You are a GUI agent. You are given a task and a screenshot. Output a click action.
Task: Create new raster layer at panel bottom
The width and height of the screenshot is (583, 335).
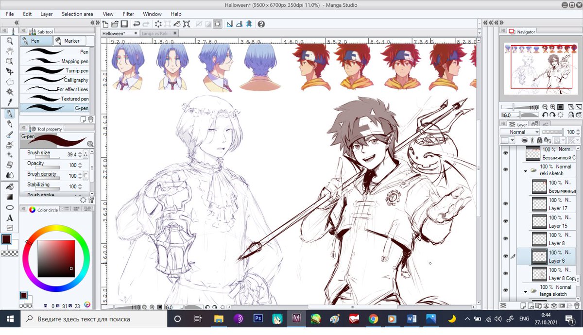click(522, 305)
